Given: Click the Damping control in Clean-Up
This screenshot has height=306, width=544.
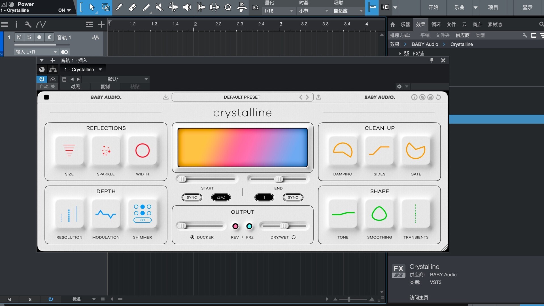Looking at the screenshot, I should (343, 150).
